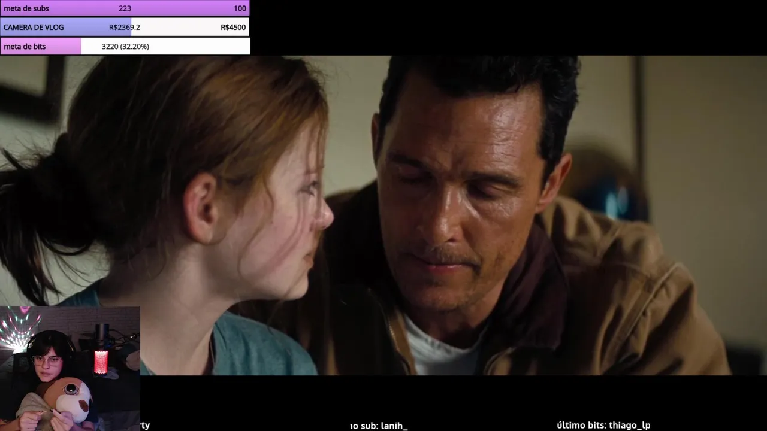
Task: Click the 'R$4500' goal amount
Action: pos(233,27)
